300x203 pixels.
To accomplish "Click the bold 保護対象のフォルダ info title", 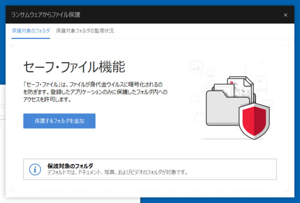I will [x=70, y=166].
